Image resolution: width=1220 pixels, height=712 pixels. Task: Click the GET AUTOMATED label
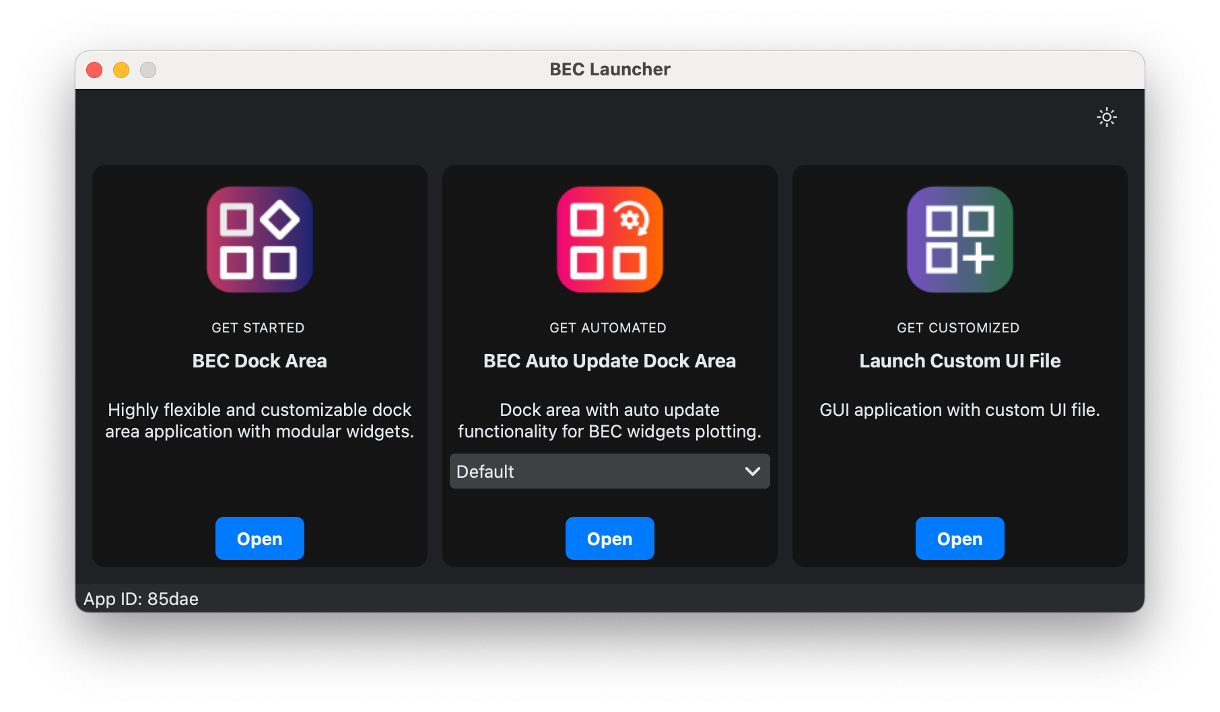[x=608, y=328]
